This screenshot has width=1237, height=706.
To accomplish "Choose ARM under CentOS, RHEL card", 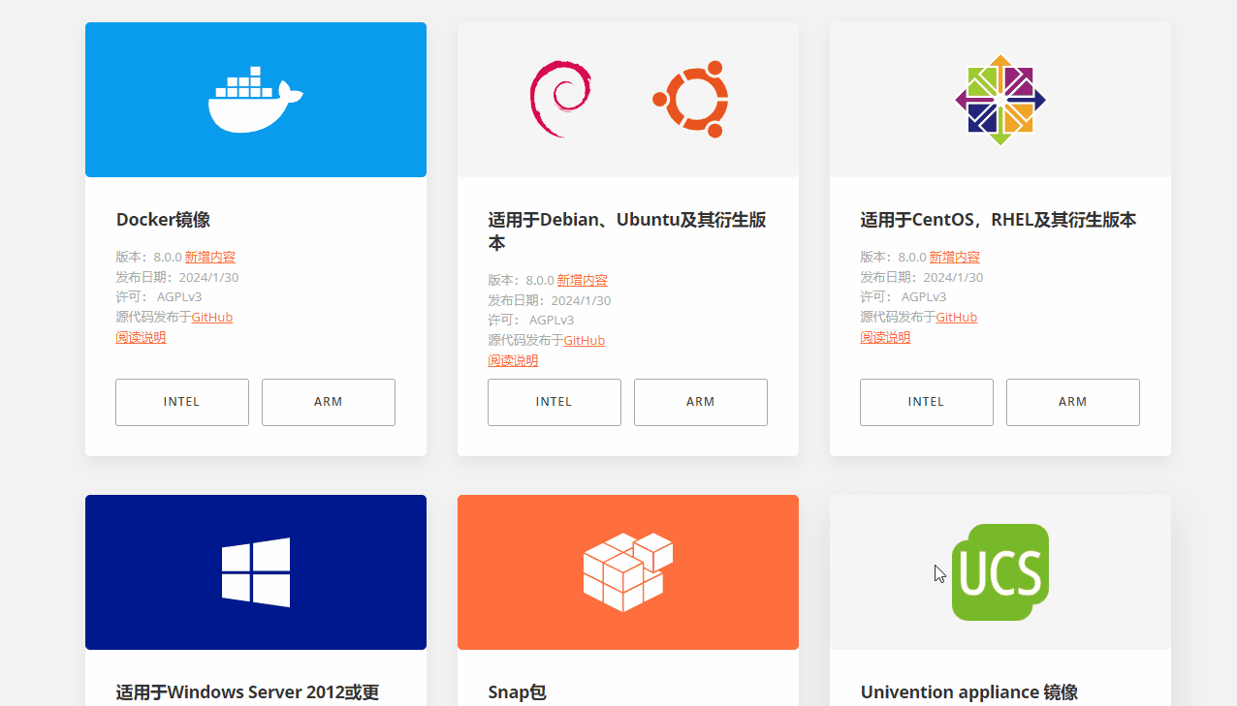I will [1073, 402].
